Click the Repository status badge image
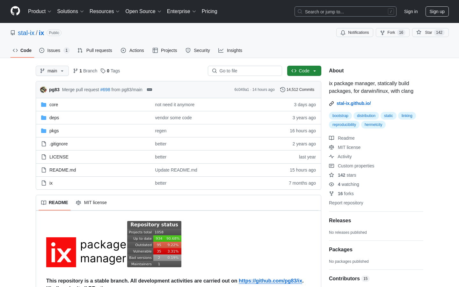Screen dimensions: 459x287 pyautogui.click(x=154, y=244)
